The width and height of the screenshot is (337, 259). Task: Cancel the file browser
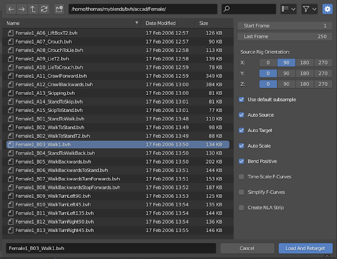pyautogui.click(x=247, y=248)
